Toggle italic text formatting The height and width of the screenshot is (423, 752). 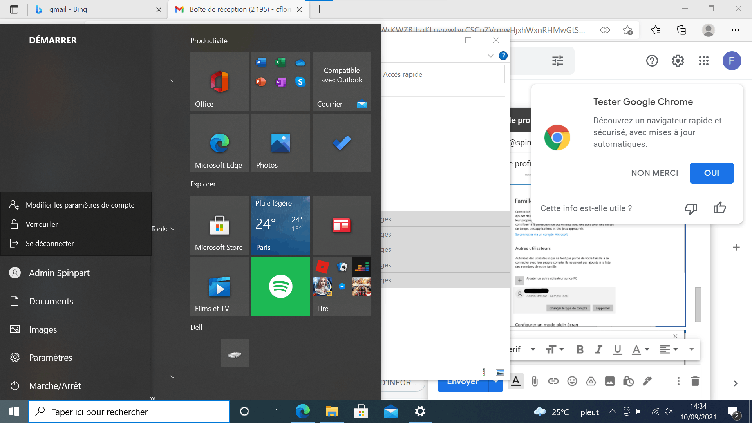pyautogui.click(x=598, y=349)
